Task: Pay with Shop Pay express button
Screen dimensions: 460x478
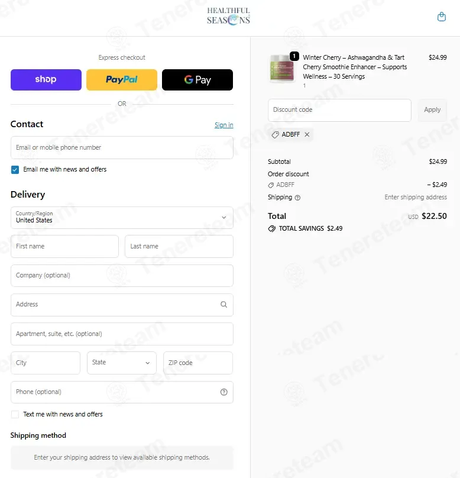Action: 46,79
